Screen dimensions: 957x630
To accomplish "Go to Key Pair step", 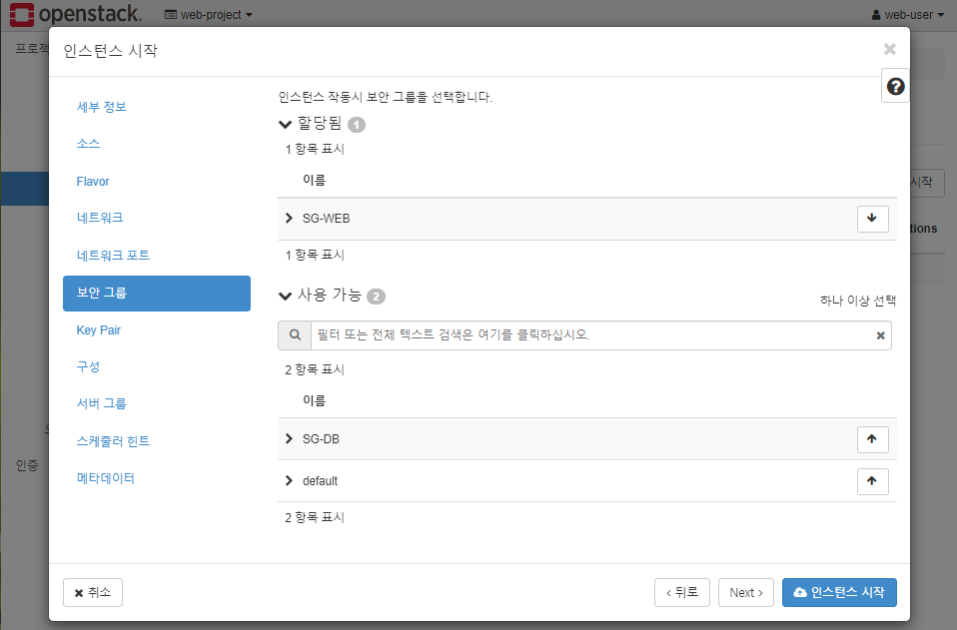I will point(98,329).
